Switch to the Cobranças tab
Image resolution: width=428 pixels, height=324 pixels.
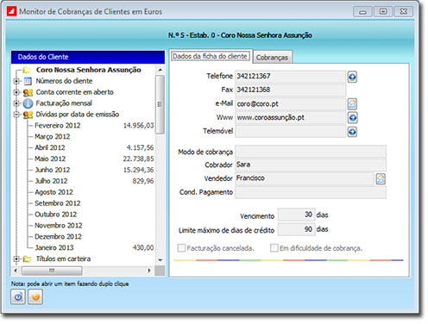(272, 58)
